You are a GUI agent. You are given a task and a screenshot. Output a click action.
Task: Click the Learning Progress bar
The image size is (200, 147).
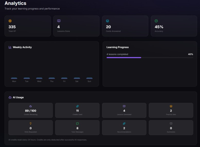(150, 58)
